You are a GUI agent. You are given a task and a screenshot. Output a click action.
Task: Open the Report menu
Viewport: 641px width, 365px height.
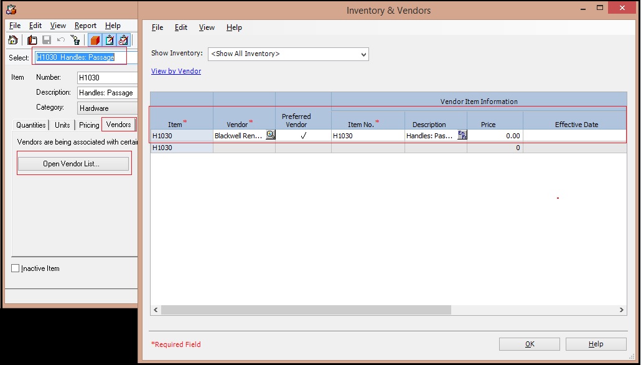[85, 26]
